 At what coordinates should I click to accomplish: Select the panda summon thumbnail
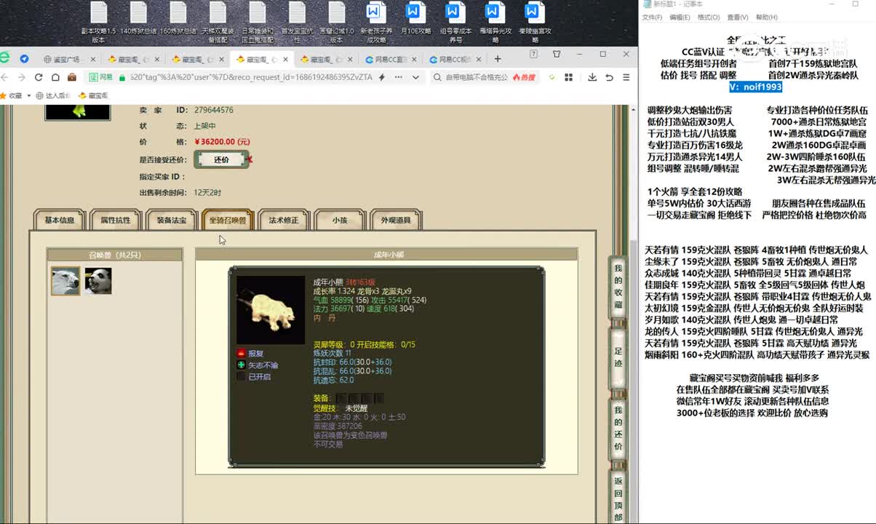[x=98, y=281]
